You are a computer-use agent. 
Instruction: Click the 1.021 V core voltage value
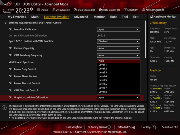coord(168,42)
